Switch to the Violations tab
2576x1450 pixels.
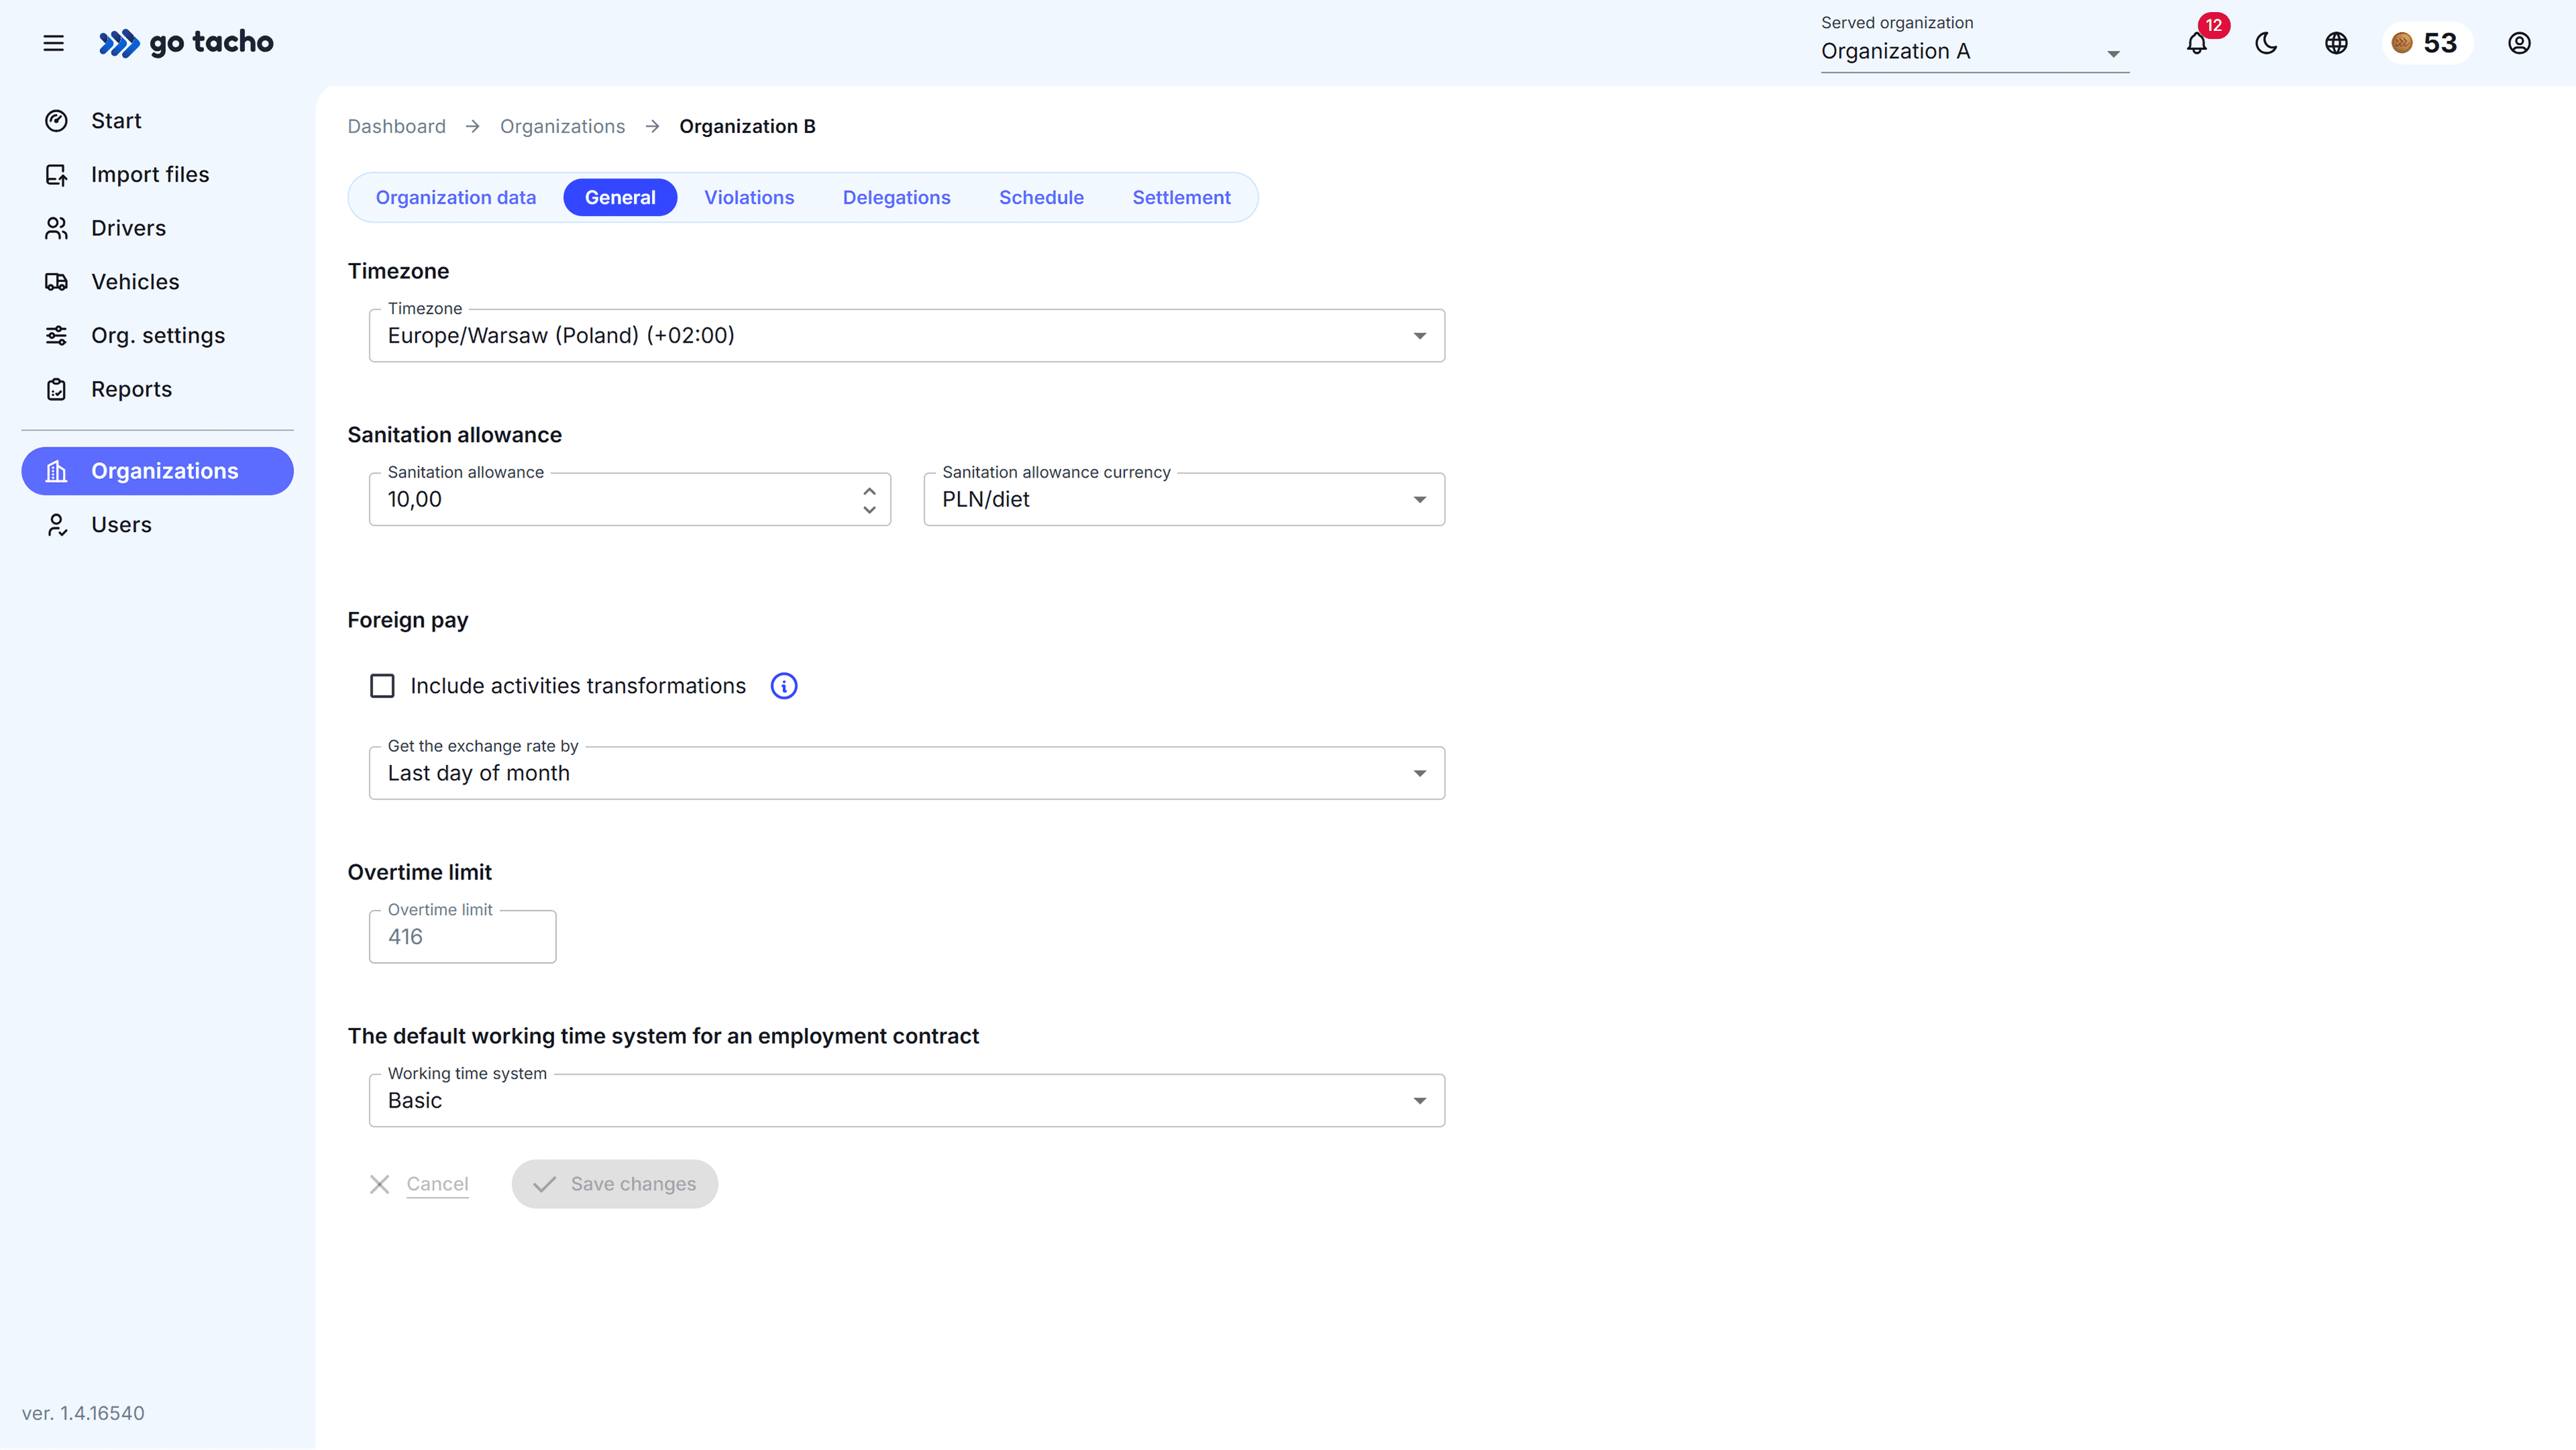click(749, 198)
